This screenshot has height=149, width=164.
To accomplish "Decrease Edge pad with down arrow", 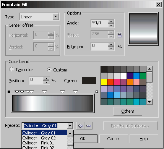I will tap(111, 48).
